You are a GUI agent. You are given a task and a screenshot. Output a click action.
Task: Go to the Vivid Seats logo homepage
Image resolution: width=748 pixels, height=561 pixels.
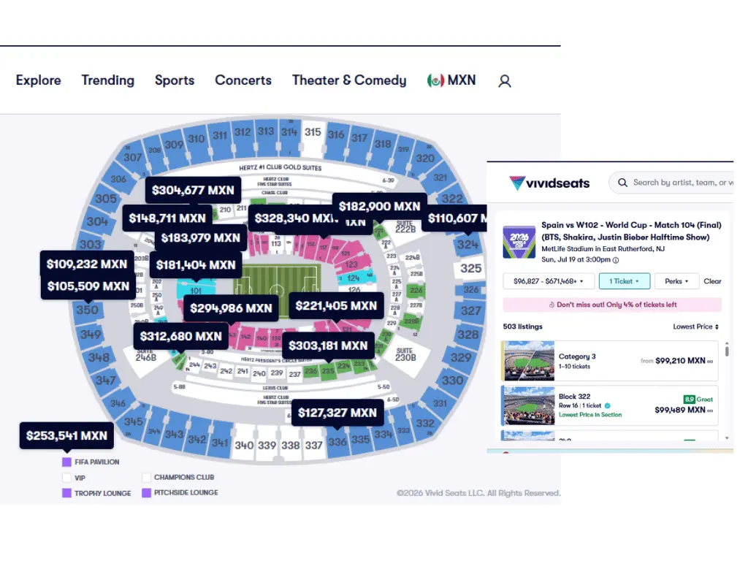pyautogui.click(x=549, y=183)
